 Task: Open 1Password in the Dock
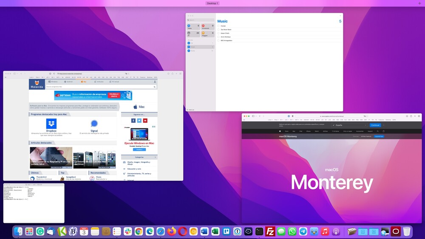237,231
